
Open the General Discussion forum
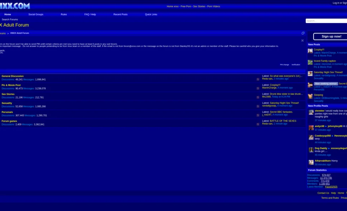tap(12, 76)
